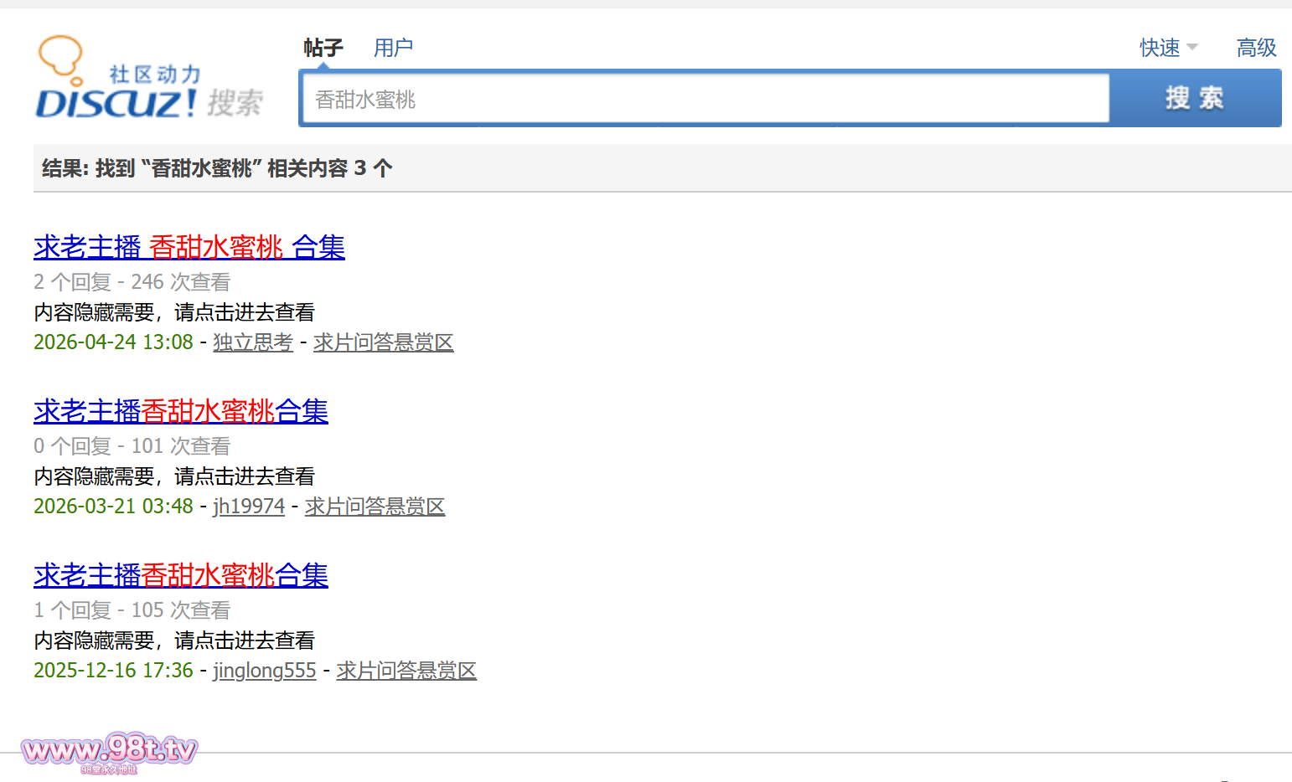This screenshot has height=782, width=1292.
Task: Open the result posted by jh19974
Action: 181,411
